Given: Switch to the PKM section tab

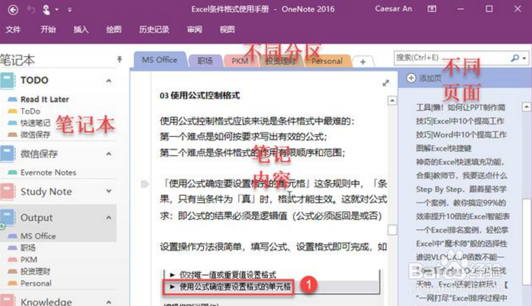Looking at the screenshot, I should pos(240,61).
